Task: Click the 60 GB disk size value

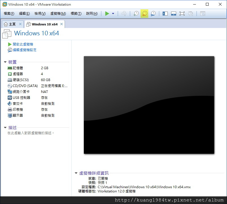Action: coord(46,80)
